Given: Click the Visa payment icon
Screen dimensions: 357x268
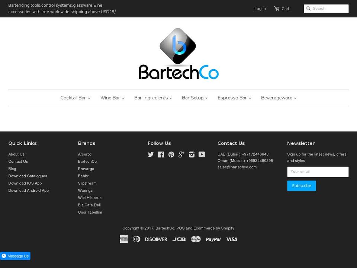Looking at the screenshot, I should (232, 239).
